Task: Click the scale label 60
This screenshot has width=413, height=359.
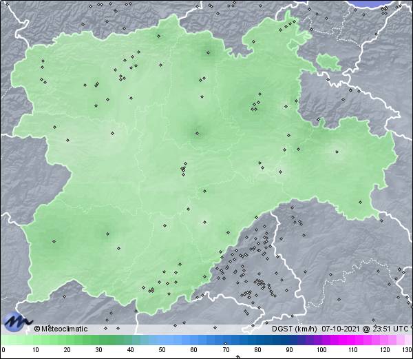Action: coord(194,350)
